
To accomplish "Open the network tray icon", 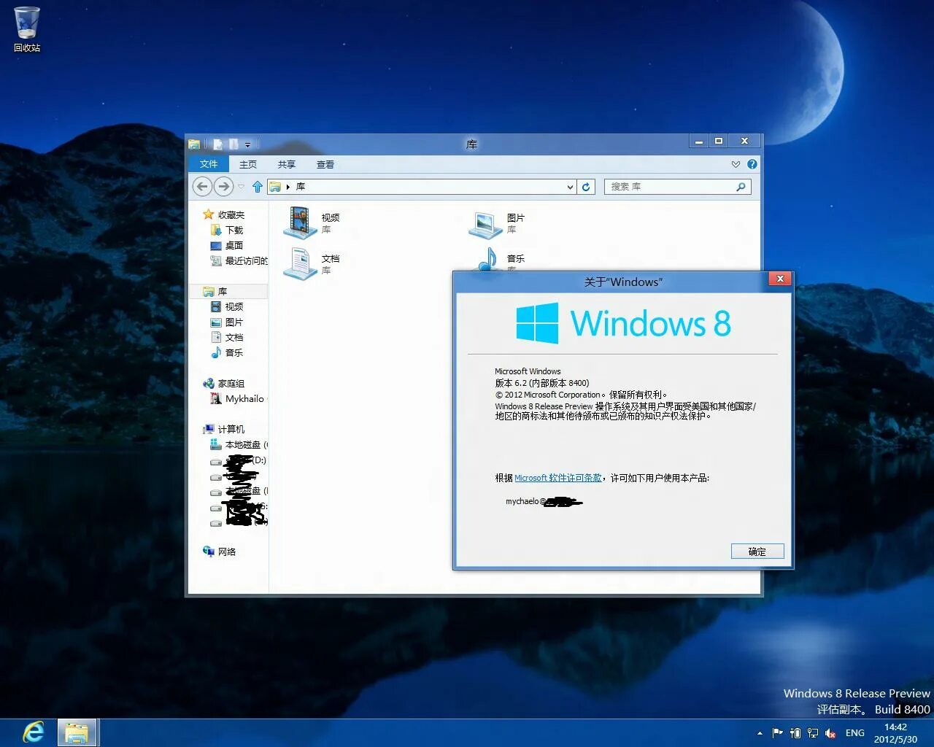I will pos(812,733).
